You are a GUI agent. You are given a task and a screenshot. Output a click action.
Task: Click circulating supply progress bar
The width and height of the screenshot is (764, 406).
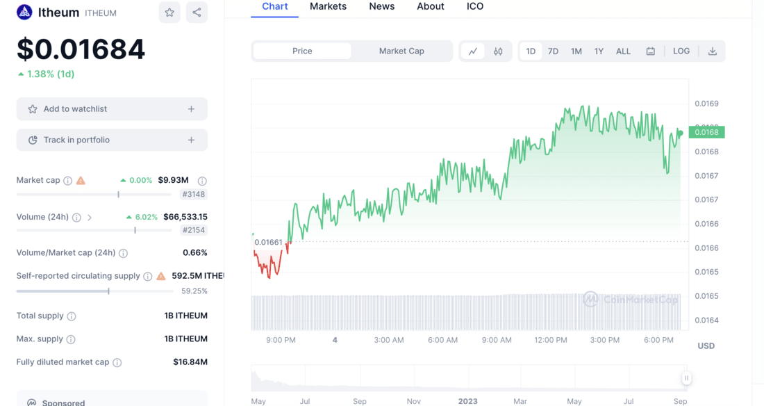click(94, 291)
